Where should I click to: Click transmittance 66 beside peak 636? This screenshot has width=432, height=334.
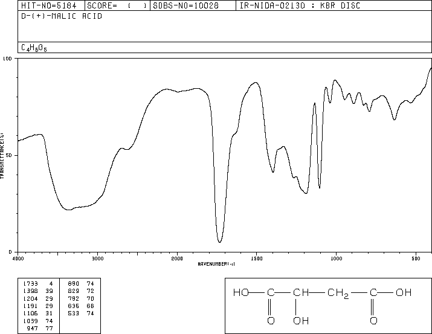coord(91,306)
